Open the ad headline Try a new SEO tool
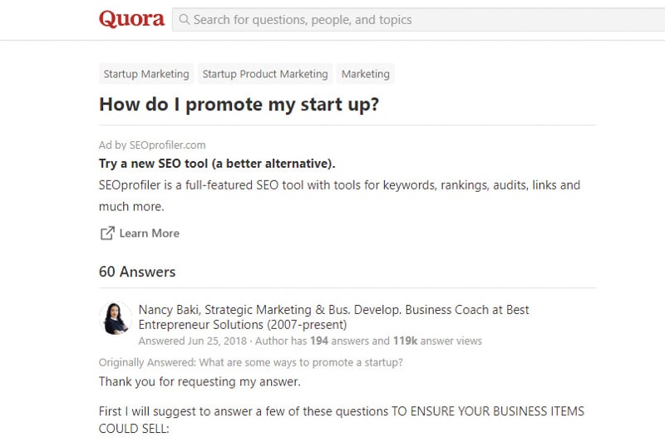This screenshot has height=447, width=665. 217,164
